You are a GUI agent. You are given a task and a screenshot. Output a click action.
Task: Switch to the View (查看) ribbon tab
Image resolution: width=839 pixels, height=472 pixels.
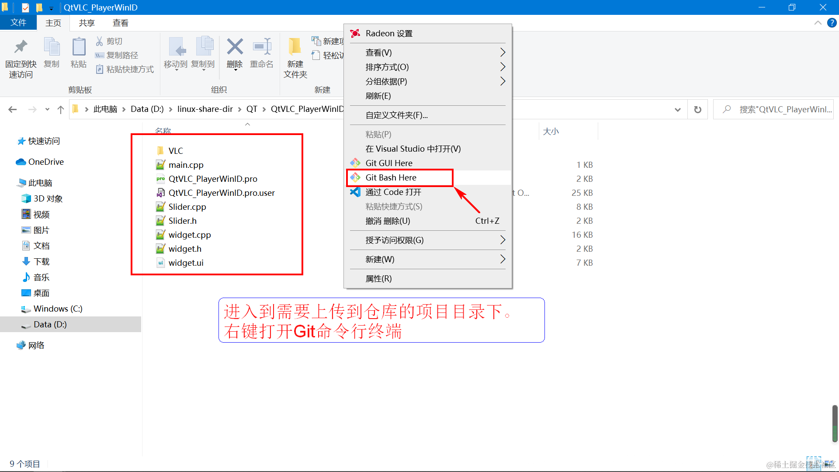[x=120, y=23]
